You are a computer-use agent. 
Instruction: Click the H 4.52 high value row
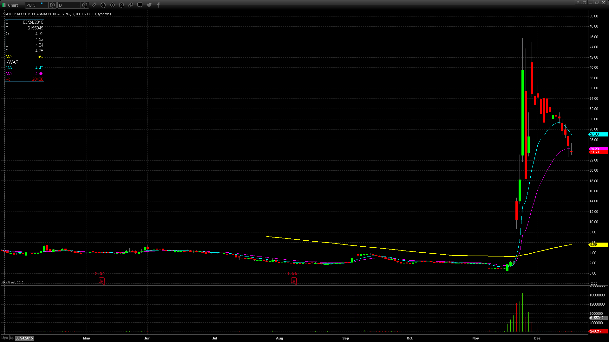coord(24,40)
